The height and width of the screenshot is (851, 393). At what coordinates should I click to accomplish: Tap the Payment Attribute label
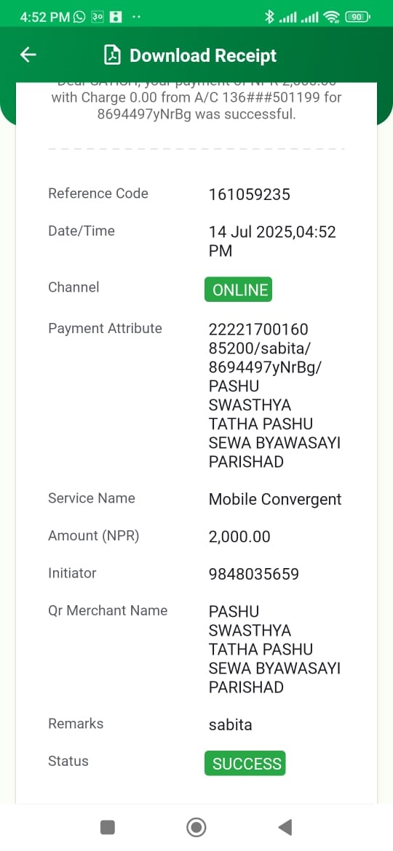(106, 328)
